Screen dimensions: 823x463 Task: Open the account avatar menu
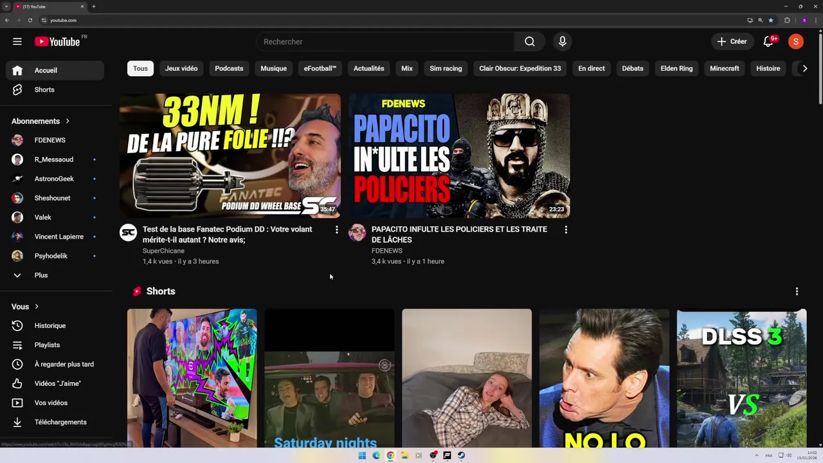click(x=796, y=42)
